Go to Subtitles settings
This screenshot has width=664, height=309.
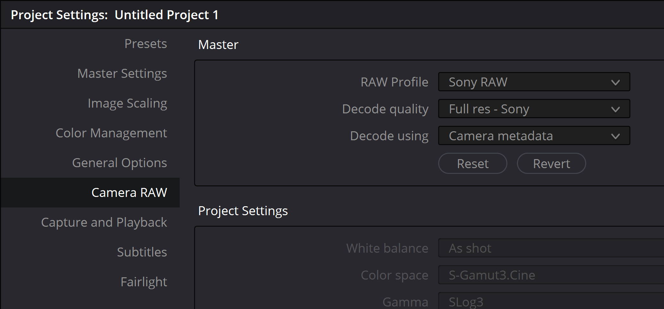click(142, 252)
